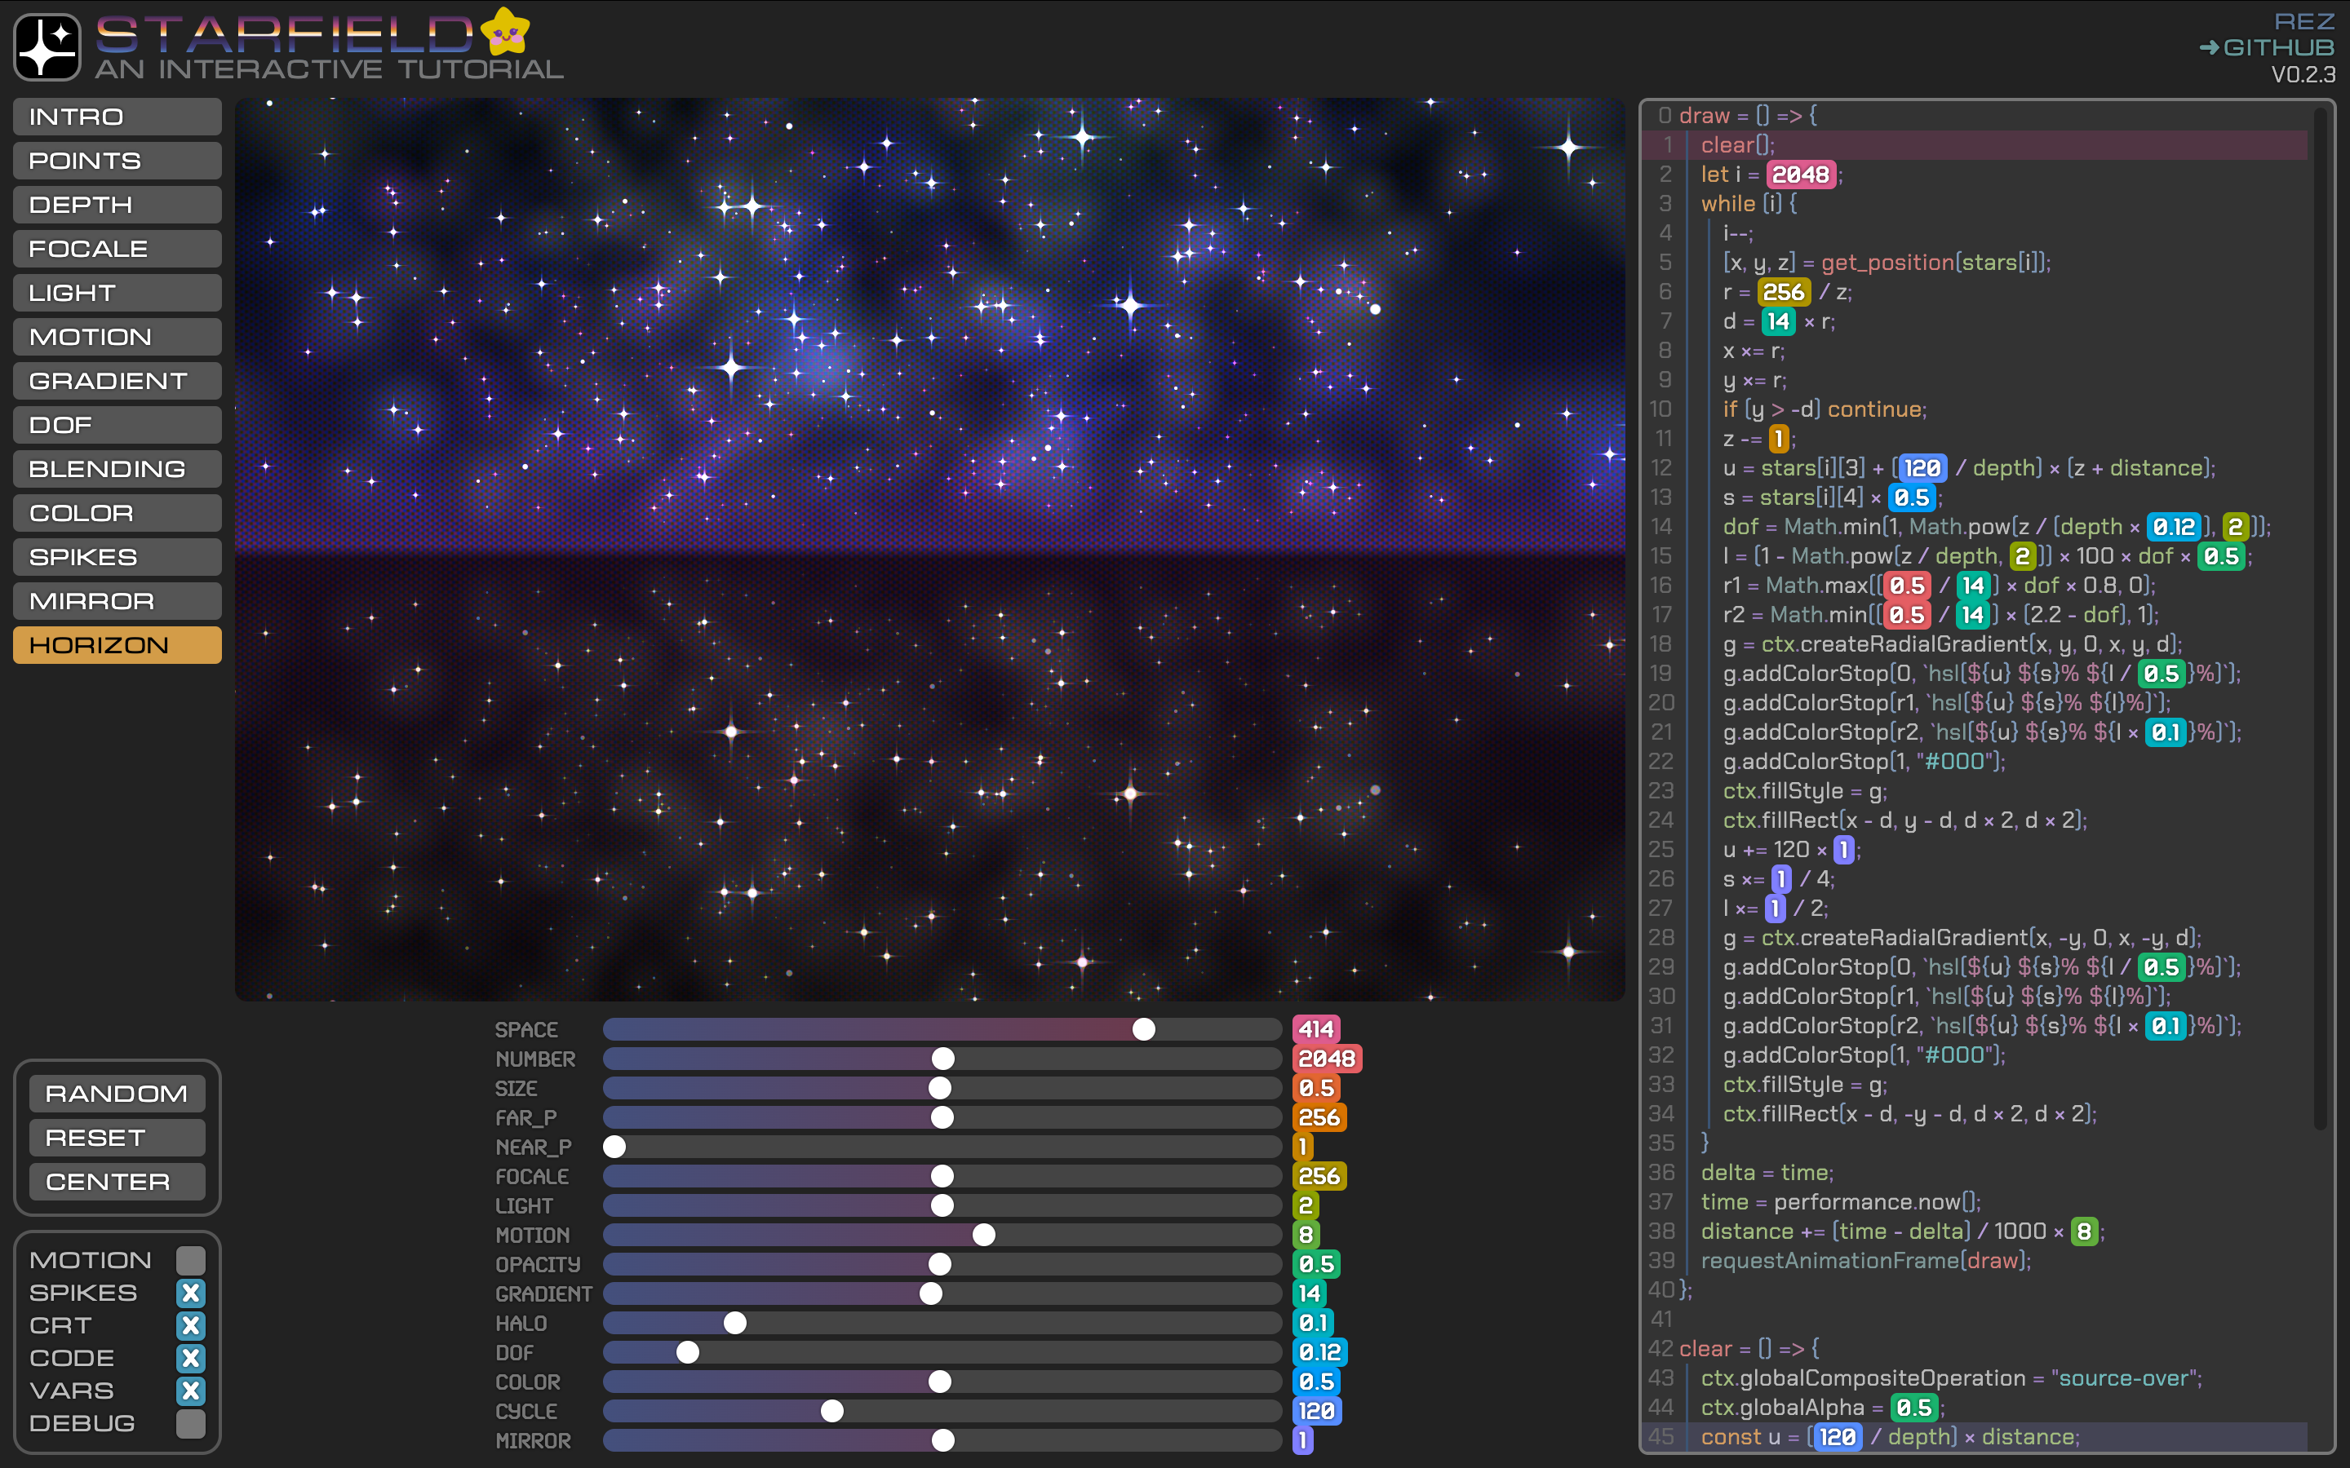Viewport: 2350px width, 1468px height.
Task: Click the SPACE slider handle
Action: point(1146,1029)
